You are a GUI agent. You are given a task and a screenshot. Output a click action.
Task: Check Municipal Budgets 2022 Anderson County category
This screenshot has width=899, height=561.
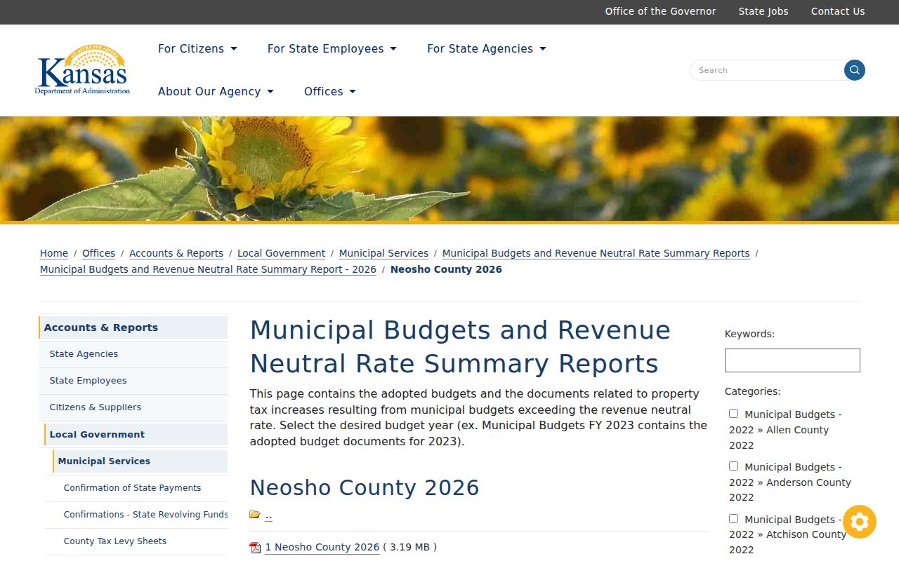733,466
